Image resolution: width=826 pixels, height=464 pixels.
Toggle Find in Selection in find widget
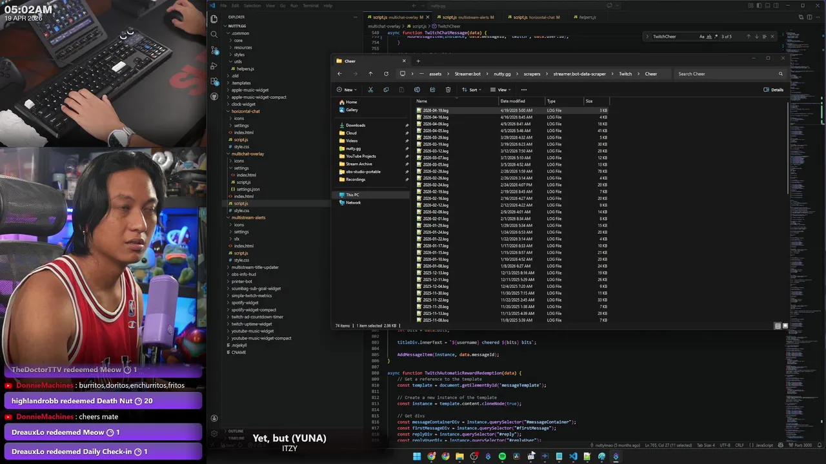(x=764, y=37)
